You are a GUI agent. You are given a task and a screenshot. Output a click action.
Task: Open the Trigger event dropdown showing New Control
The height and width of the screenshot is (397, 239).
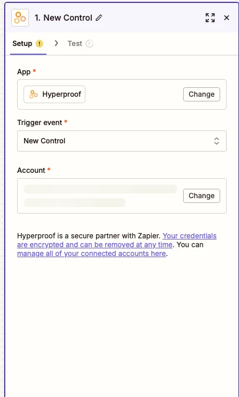click(122, 141)
